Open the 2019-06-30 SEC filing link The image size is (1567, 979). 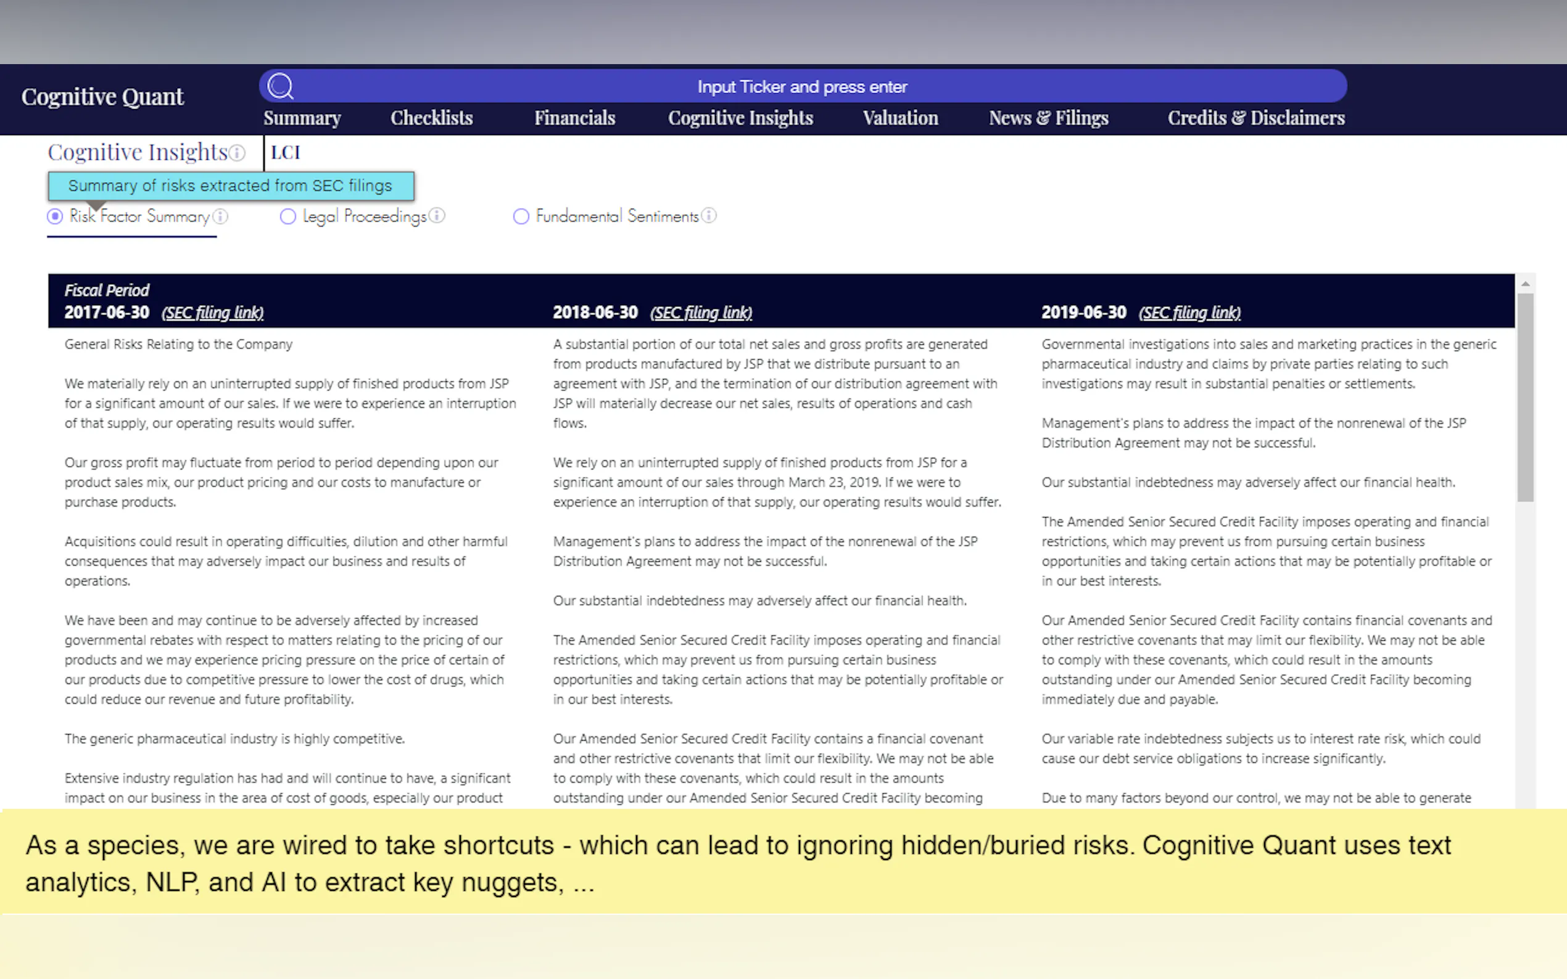pyautogui.click(x=1189, y=313)
